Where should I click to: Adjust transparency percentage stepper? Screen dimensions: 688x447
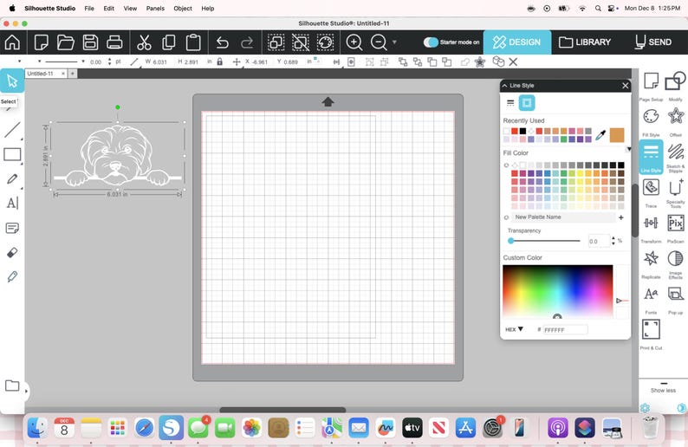pyautogui.click(x=613, y=240)
